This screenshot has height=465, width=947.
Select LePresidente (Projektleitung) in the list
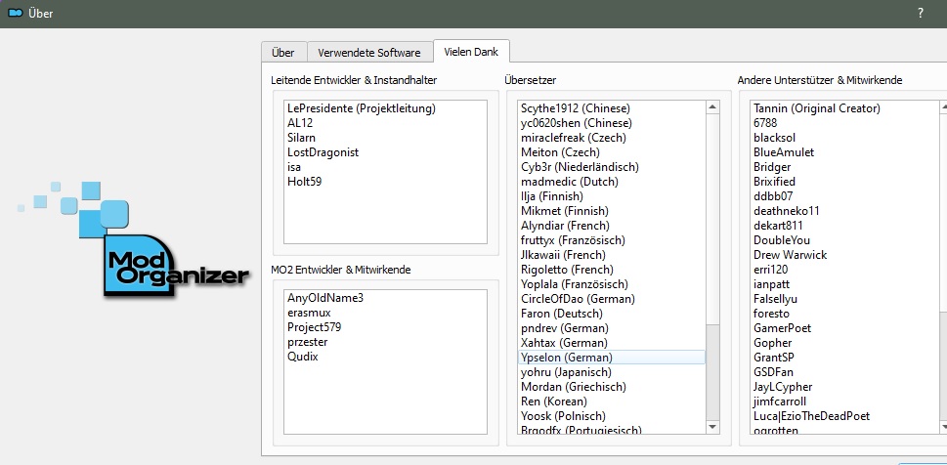(x=361, y=108)
